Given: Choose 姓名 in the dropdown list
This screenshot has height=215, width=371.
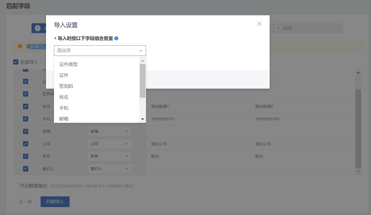Looking at the screenshot, I should click(x=97, y=97).
